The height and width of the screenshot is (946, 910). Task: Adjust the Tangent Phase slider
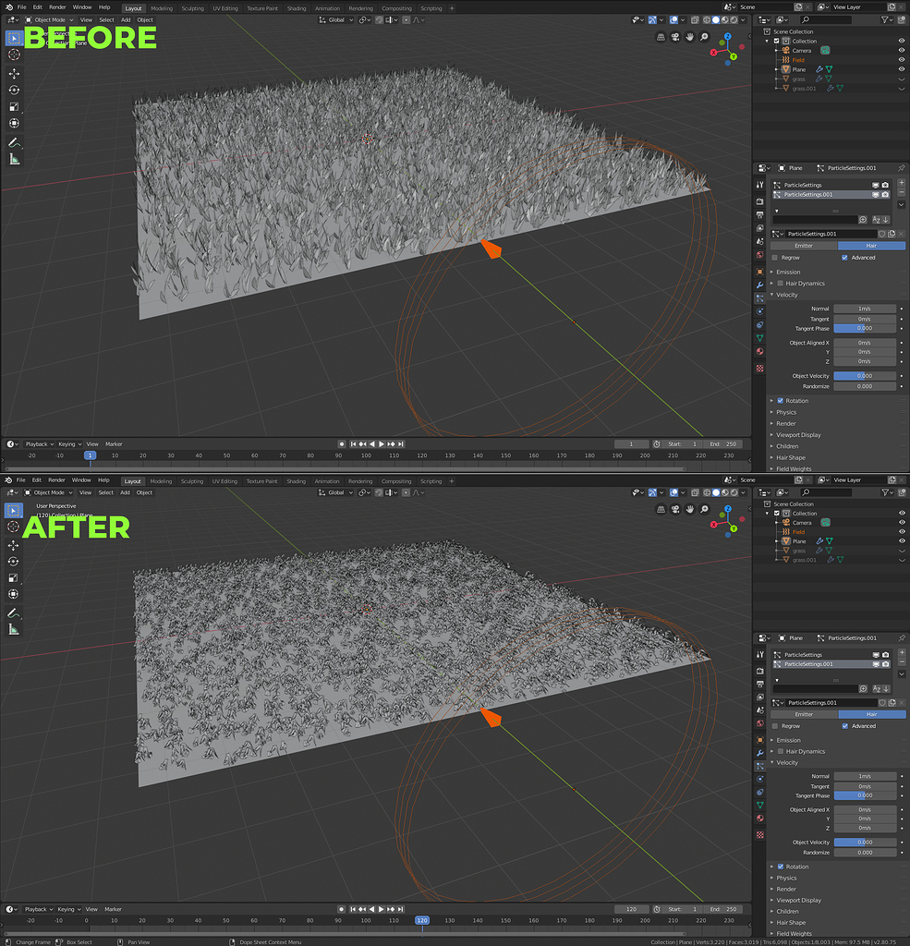pos(866,328)
